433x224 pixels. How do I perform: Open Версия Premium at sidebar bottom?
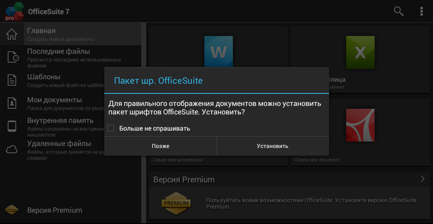click(54, 210)
